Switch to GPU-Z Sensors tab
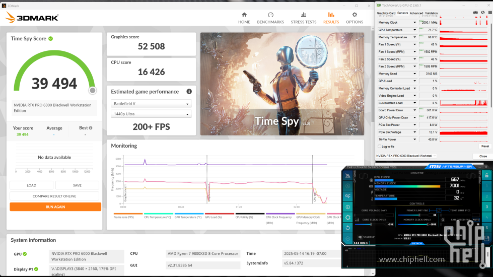 (402, 13)
